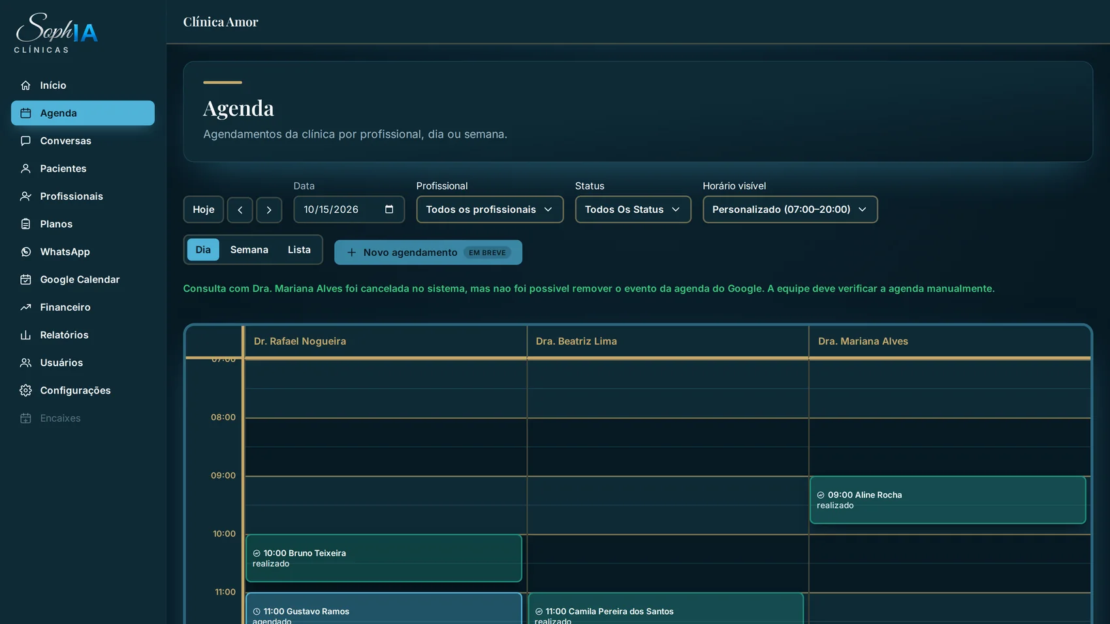Expand the Horário visível Personalizado dropdown
Screen dimensions: 1110x624
[x=790, y=210]
